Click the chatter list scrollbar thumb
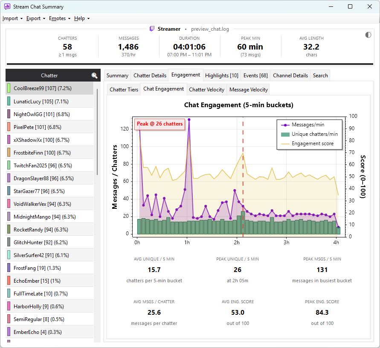This screenshot has height=348, width=380. [x=97, y=132]
